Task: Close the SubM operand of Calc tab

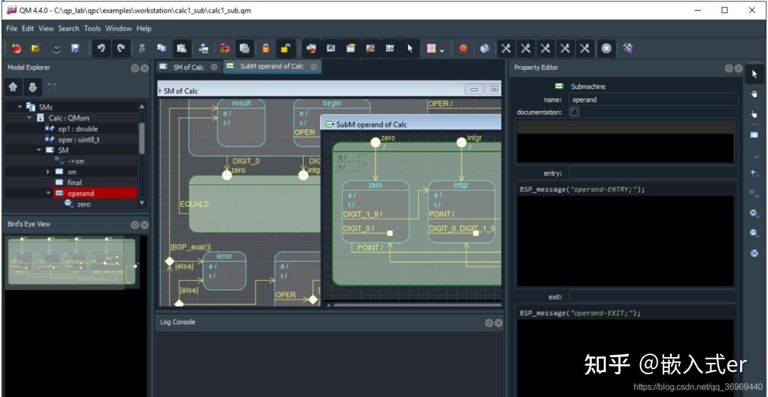Action: tap(314, 67)
